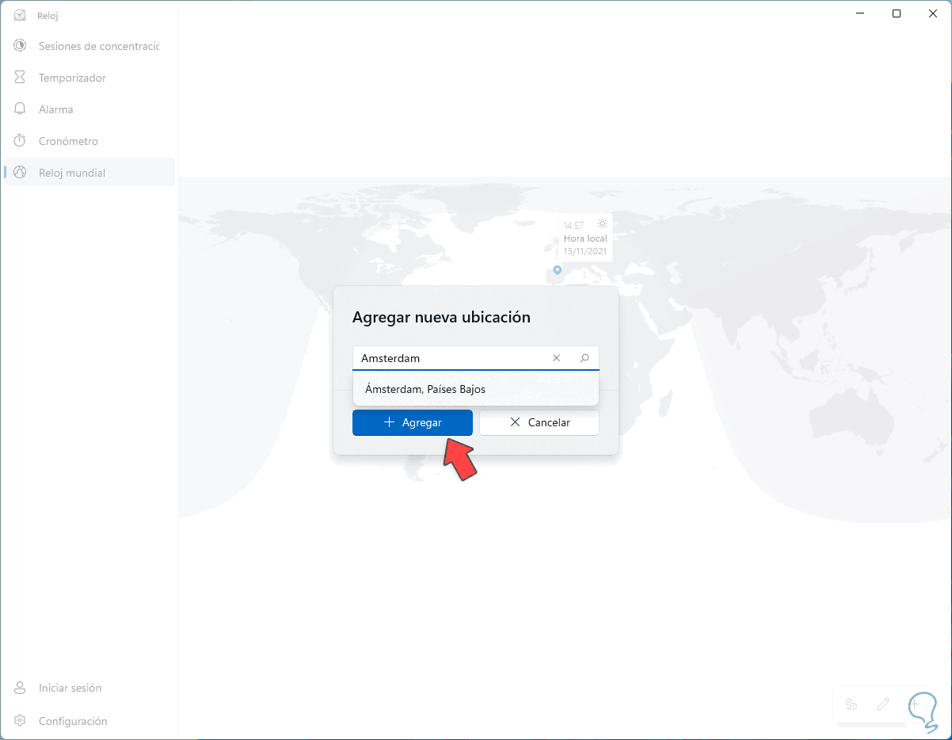Click the blue local time map pin

point(558,270)
